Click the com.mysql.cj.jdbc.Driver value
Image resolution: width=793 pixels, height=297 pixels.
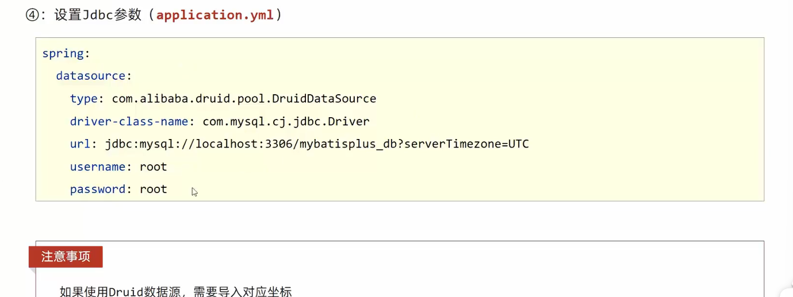(286, 122)
